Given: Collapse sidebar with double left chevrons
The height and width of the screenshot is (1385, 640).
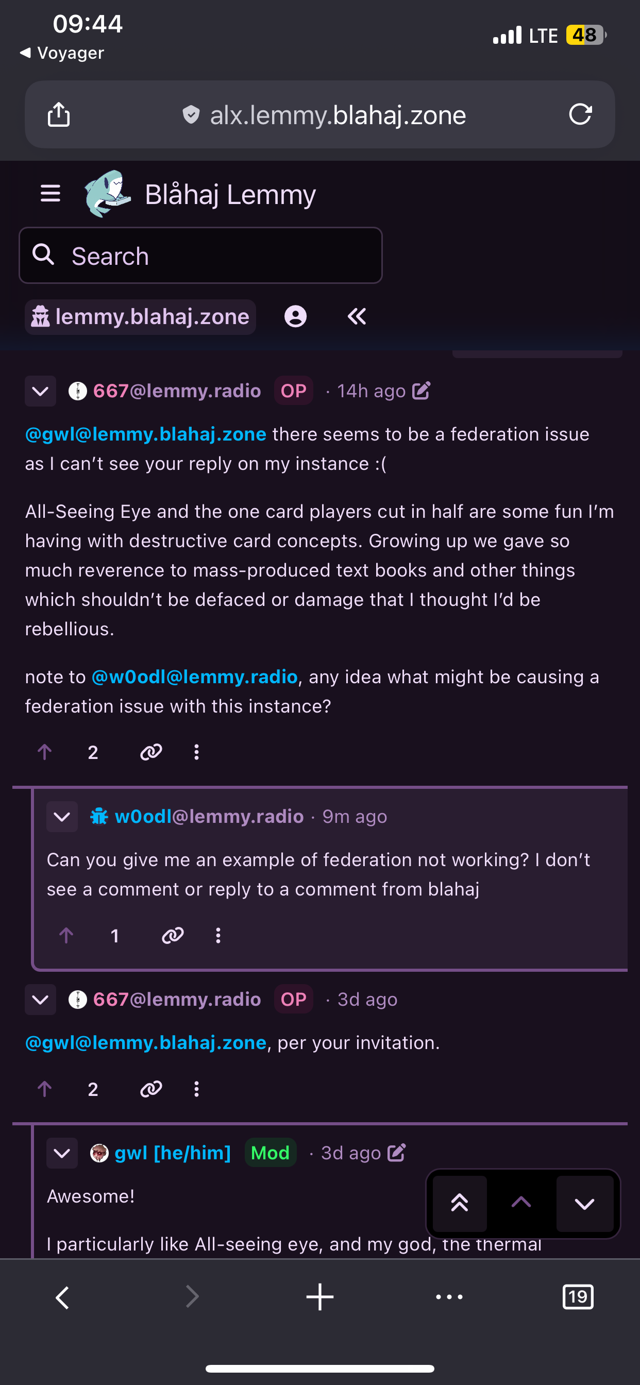Looking at the screenshot, I should tap(357, 317).
